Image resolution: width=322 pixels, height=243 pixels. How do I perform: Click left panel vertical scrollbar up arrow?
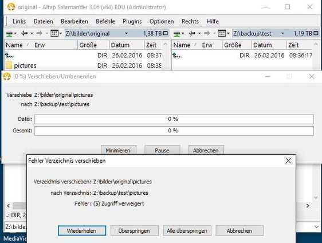point(166,44)
